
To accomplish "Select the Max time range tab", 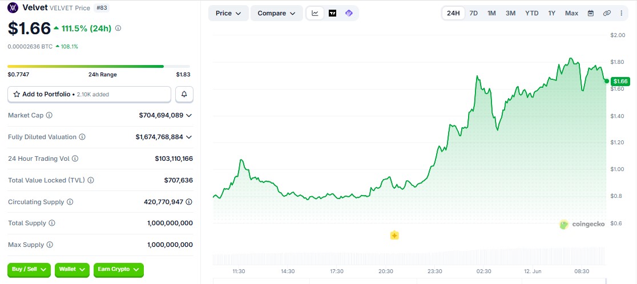I will pyautogui.click(x=571, y=13).
